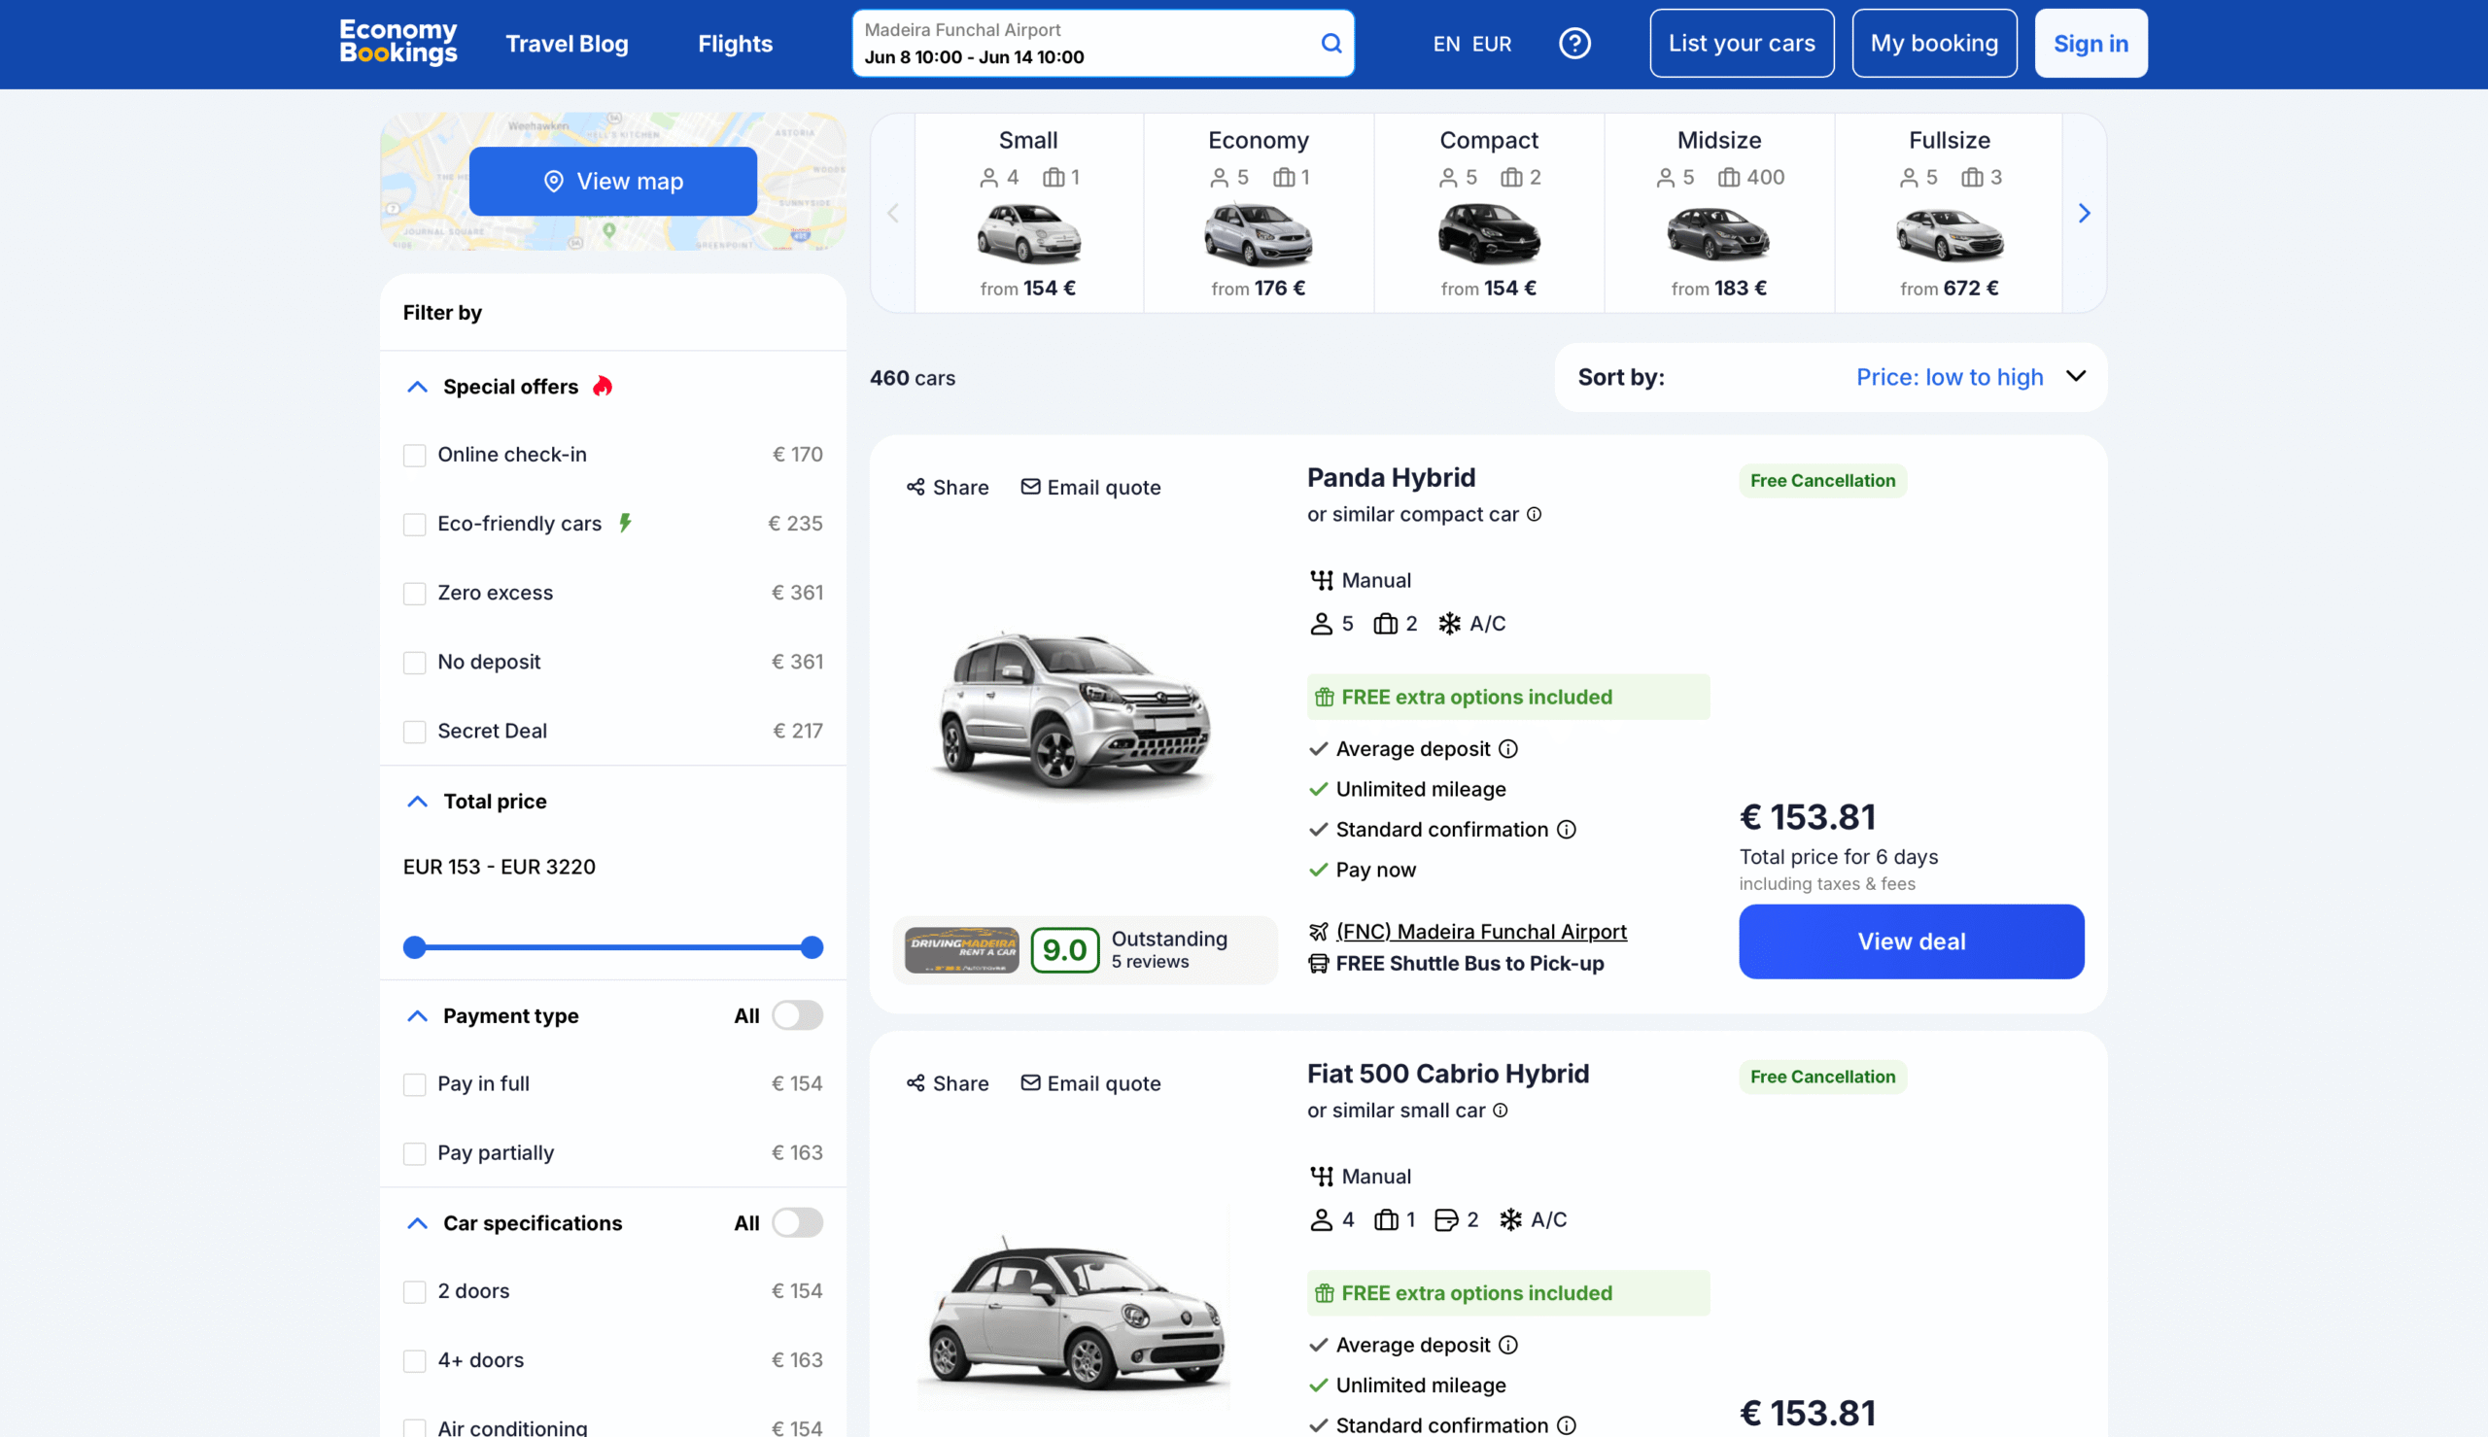Open the Madeira Funchal Airport link

pyautogui.click(x=1480, y=931)
